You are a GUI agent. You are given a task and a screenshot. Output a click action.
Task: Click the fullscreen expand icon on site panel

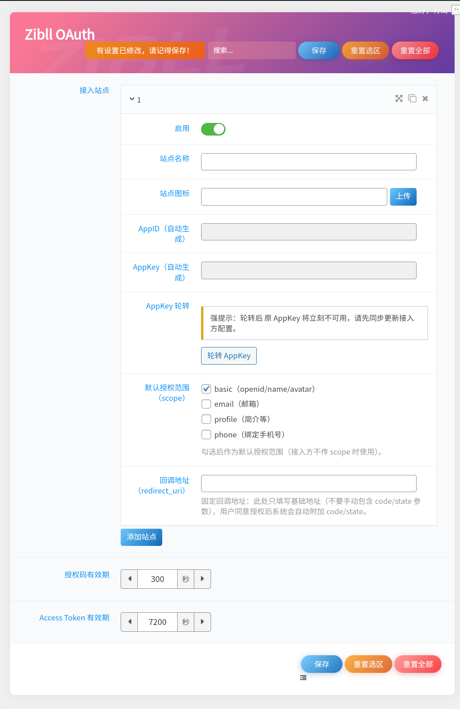(x=399, y=99)
